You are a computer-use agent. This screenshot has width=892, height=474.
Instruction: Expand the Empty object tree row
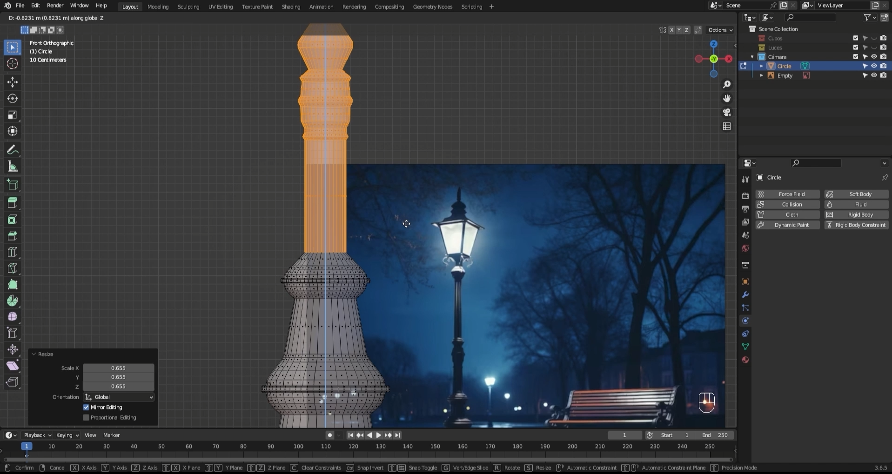click(x=762, y=75)
